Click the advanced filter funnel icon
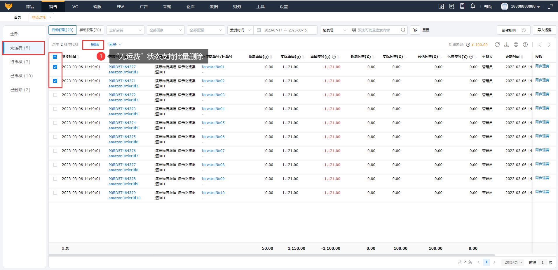The image size is (558, 270). click(415, 30)
